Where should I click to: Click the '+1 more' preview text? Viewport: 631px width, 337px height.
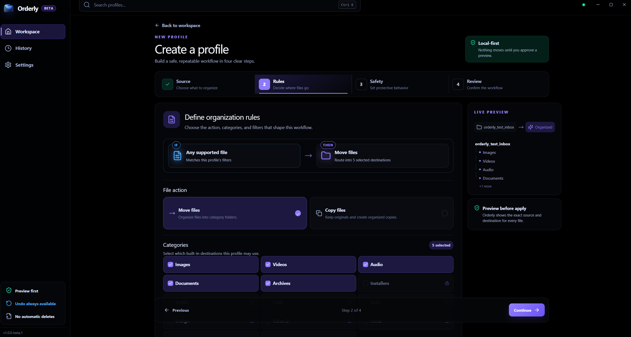tap(485, 186)
